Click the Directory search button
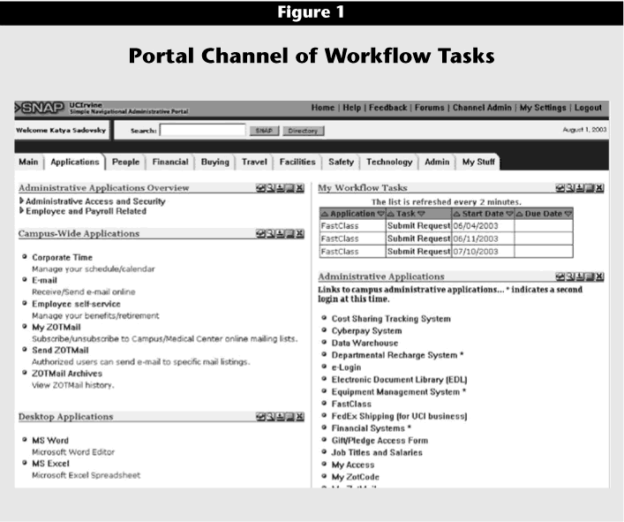 (x=304, y=131)
